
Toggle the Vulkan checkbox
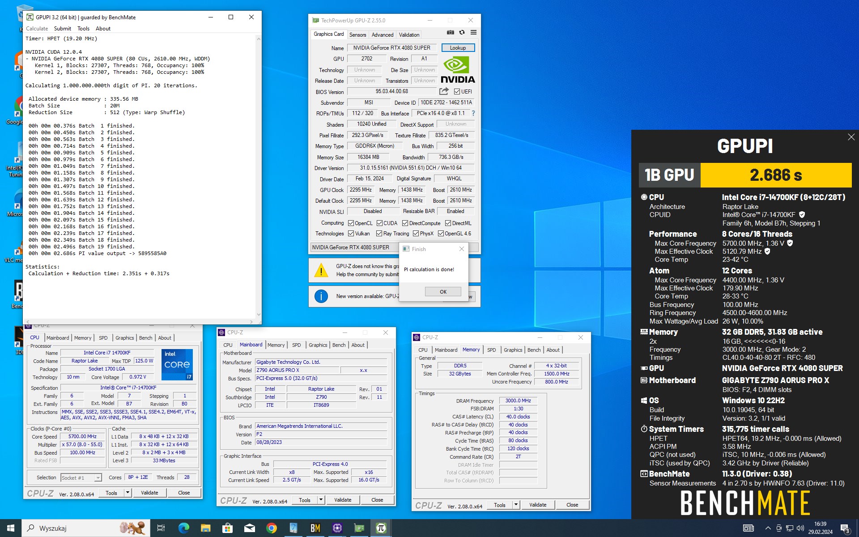(x=351, y=234)
